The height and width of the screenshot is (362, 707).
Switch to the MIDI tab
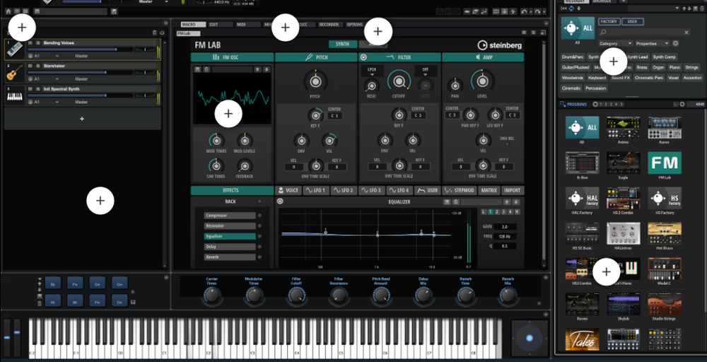point(247,24)
